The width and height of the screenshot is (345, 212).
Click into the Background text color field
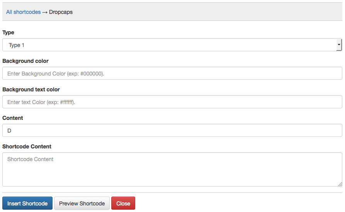click(172, 102)
